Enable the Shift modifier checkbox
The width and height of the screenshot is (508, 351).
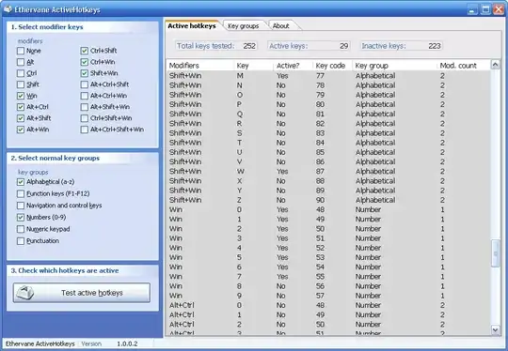(x=21, y=84)
